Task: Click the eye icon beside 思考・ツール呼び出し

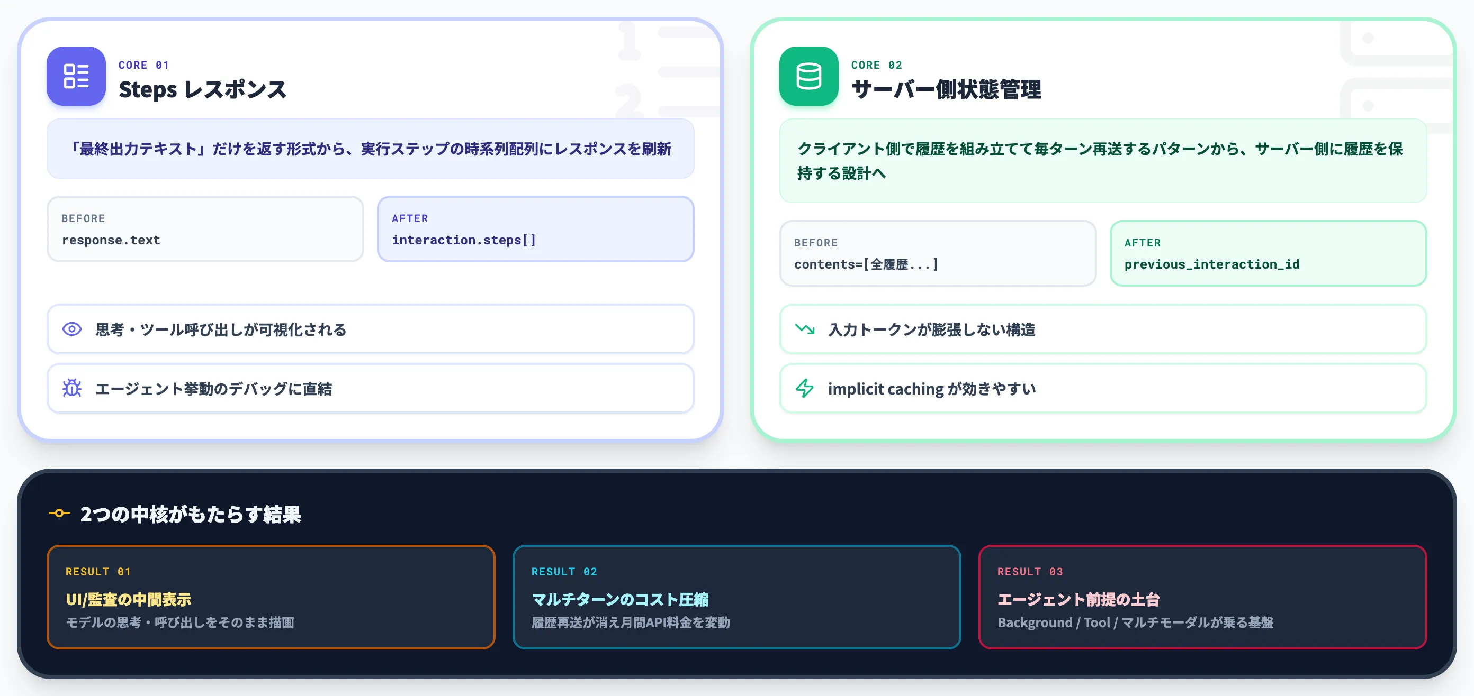Action: (x=72, y=329)
